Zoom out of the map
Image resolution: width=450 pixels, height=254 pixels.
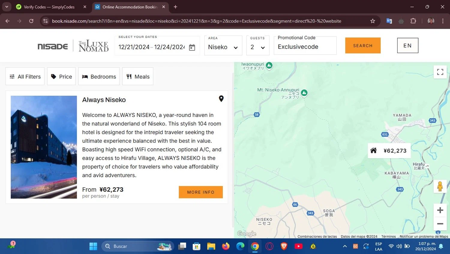[x=440, y=224]
